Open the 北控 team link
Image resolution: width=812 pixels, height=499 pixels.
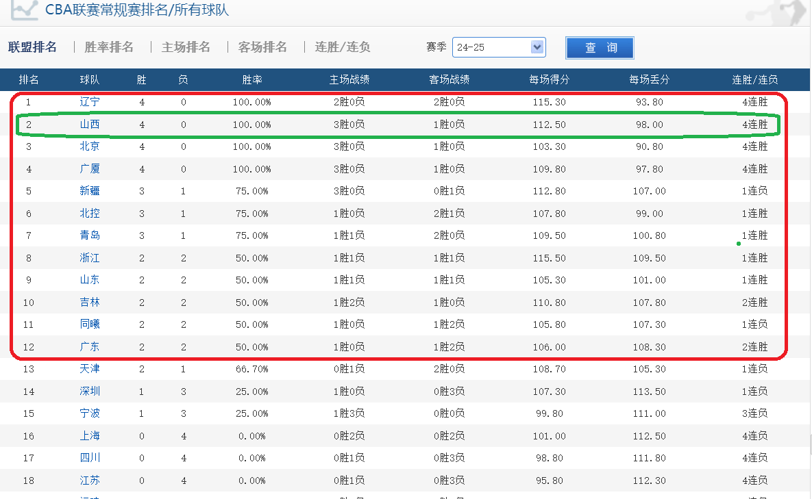(x=90, y=213)
